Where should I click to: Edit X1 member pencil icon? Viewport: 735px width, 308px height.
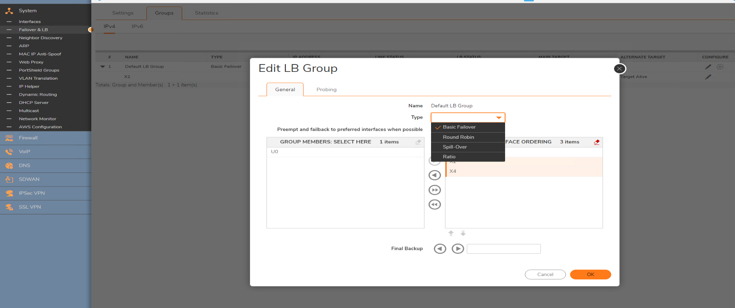[x=708, y=77]
